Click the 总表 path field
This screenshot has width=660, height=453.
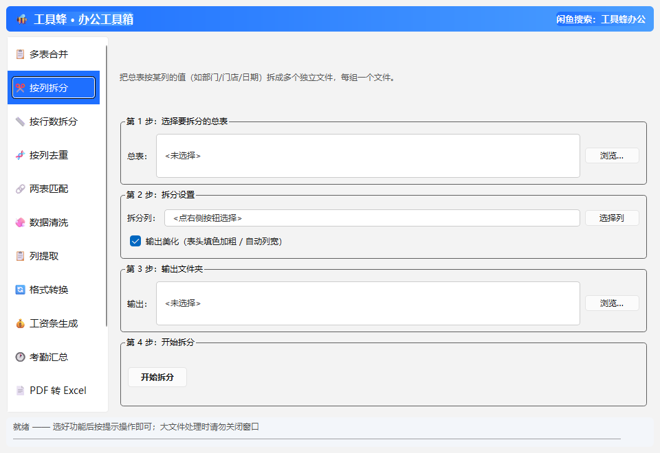pyautogui.click(x=368, y=156)
